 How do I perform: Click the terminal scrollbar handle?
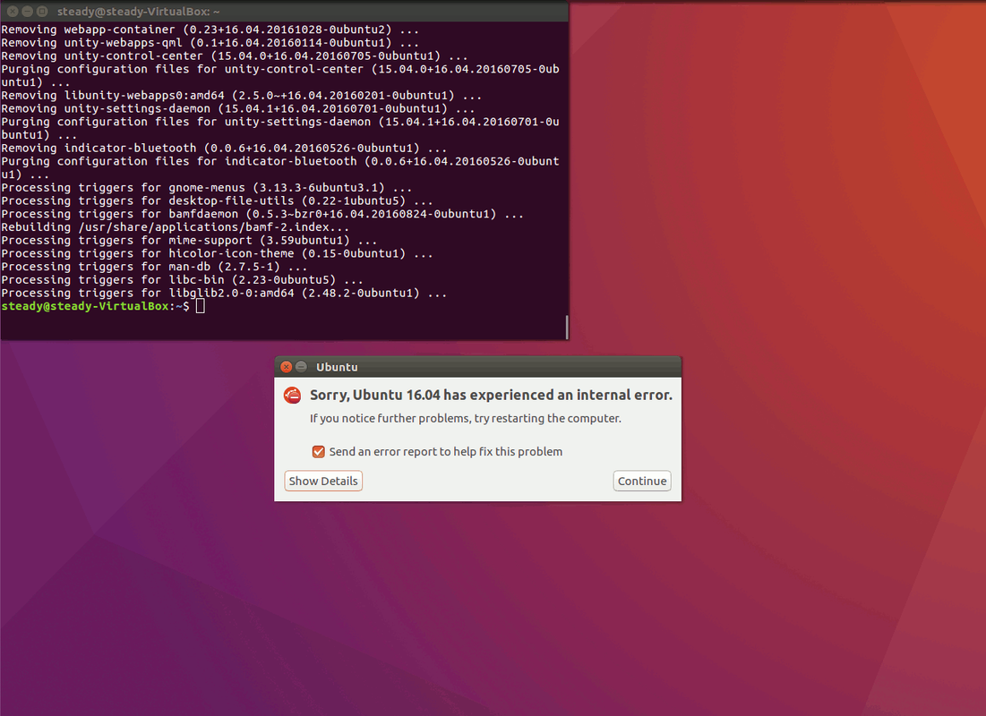click(x=567, y=327)
